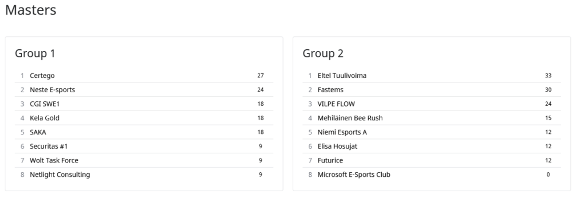Select CGI SWE1 in Group 1

coord(45,104)
